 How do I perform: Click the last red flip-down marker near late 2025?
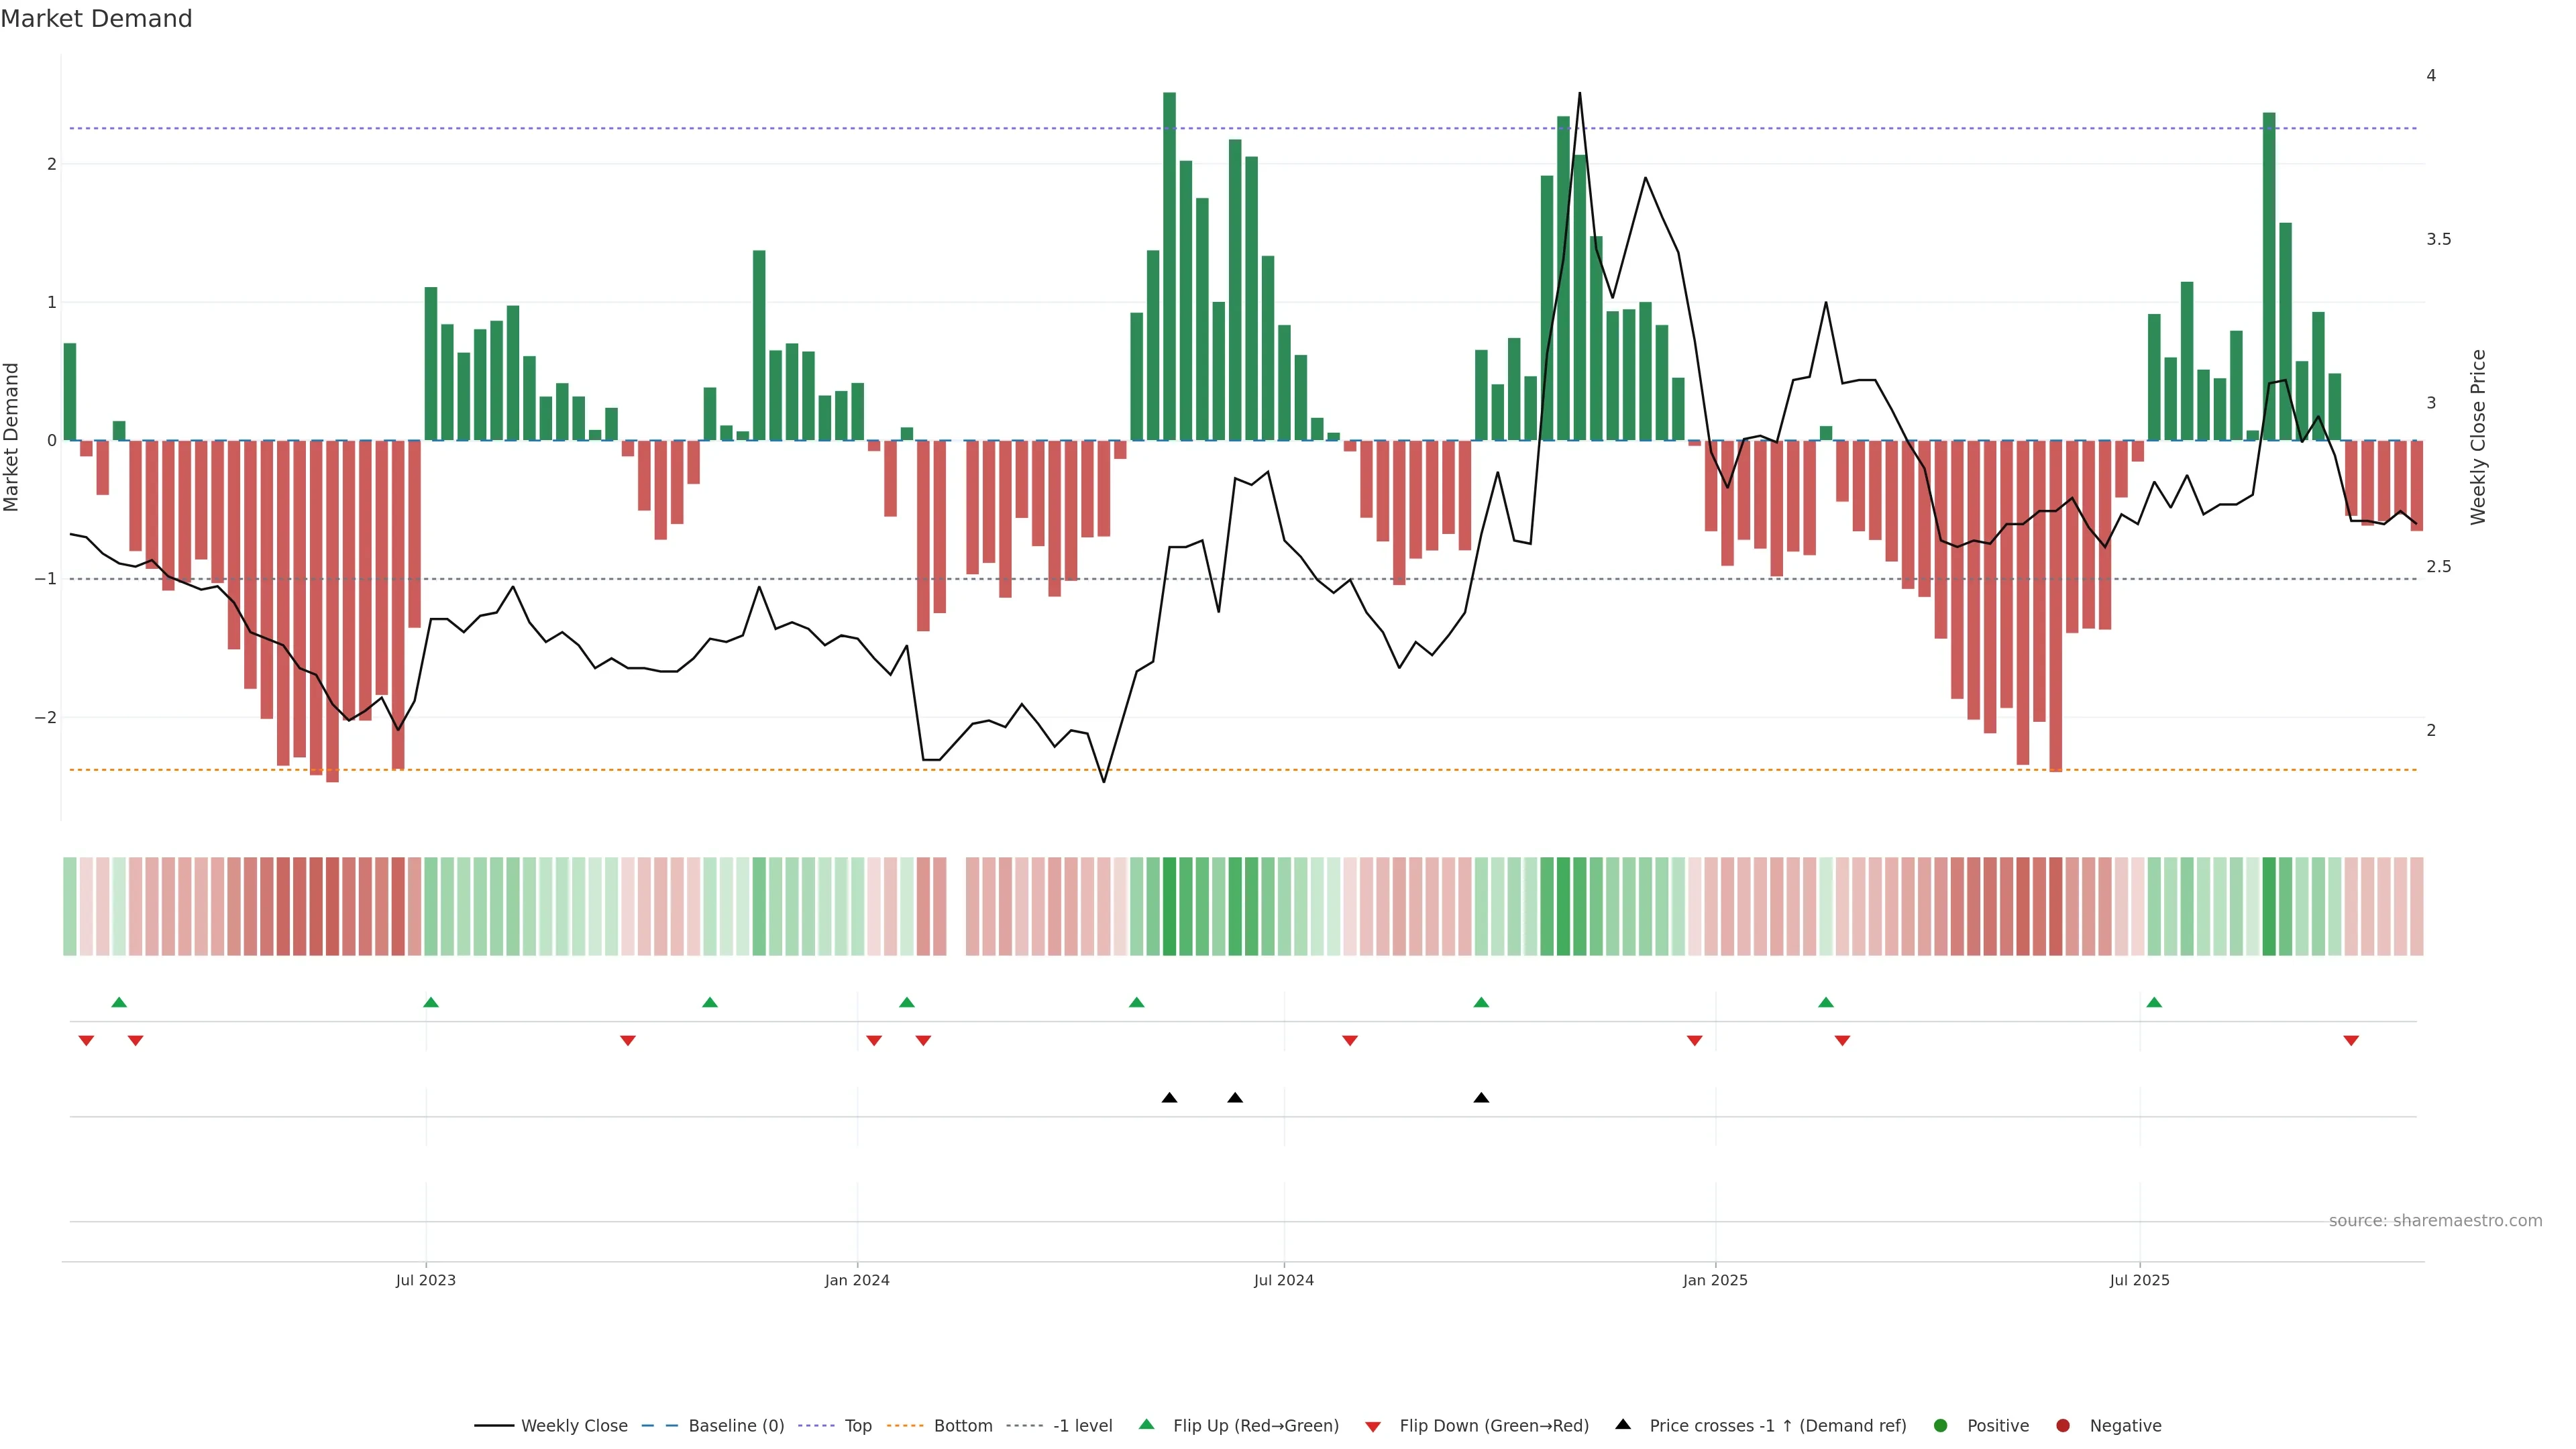pyautogui.click(x=2351, y=1041)
